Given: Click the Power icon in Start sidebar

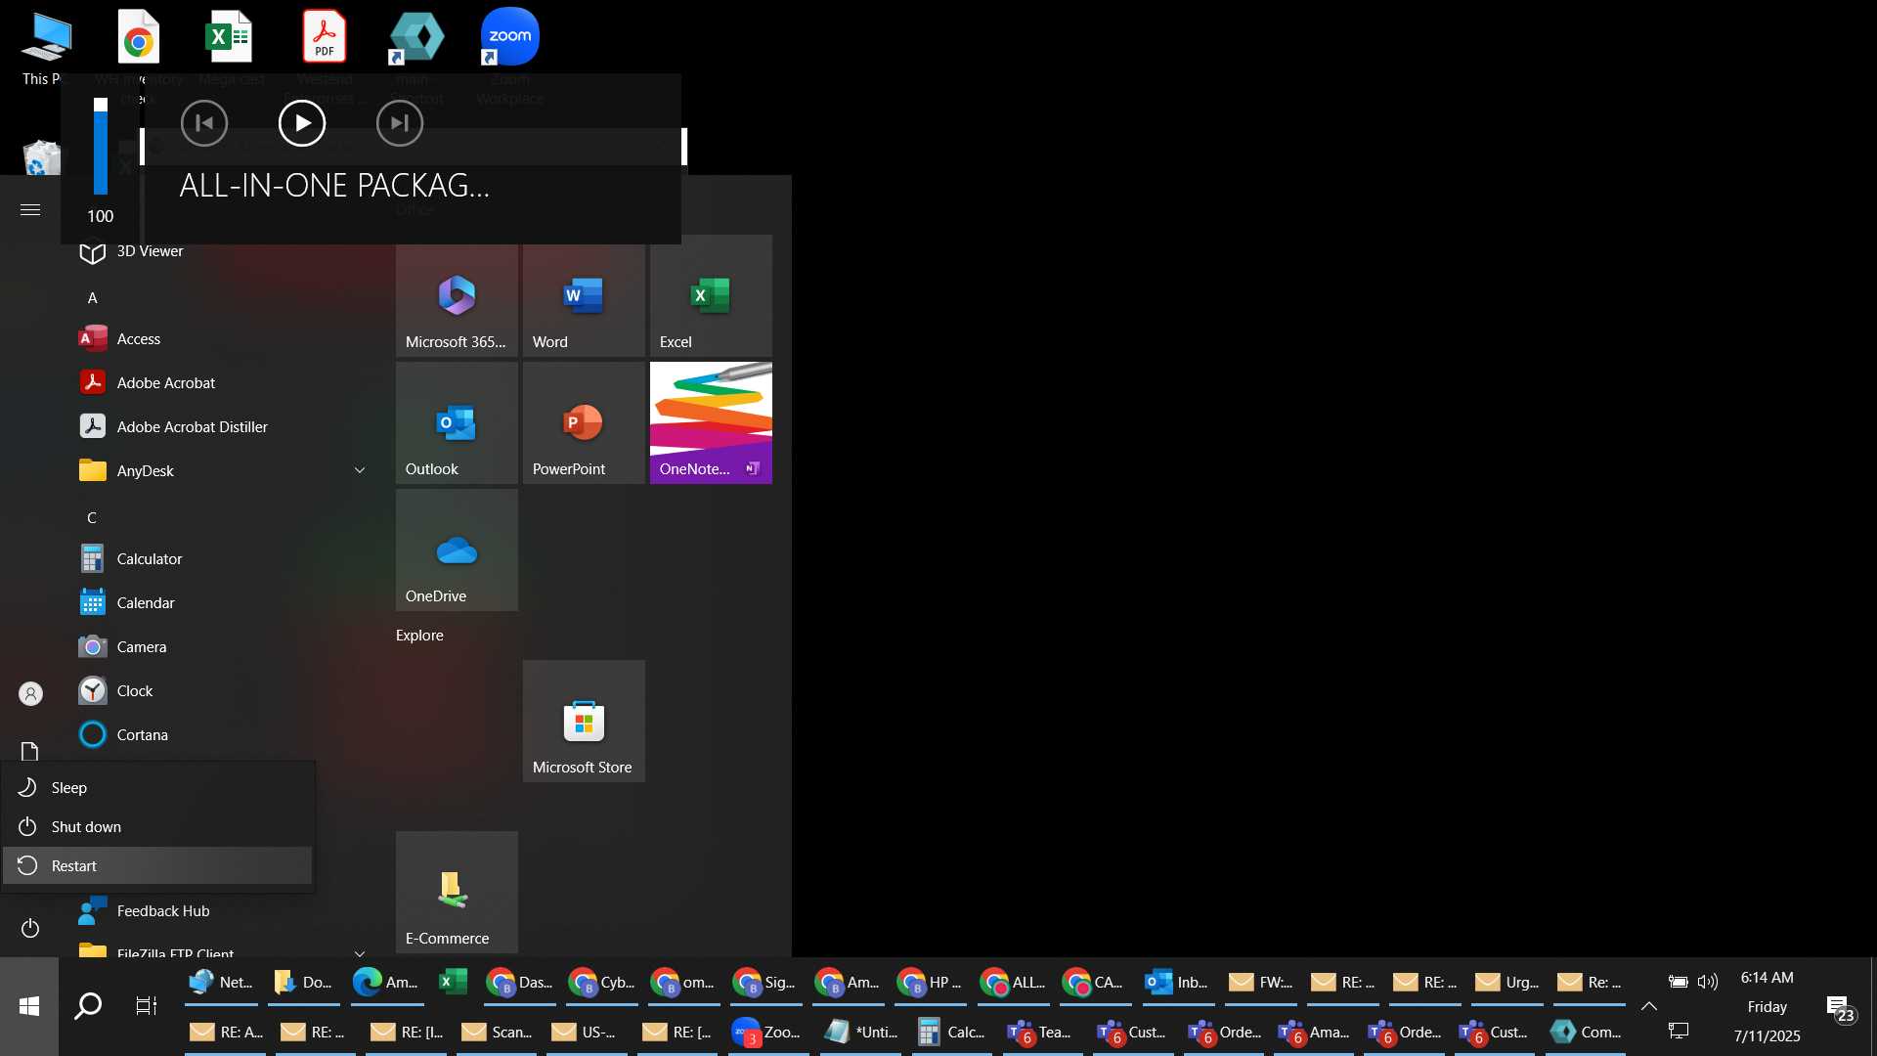Looking at the screenshot, I should tap(30, 928).
